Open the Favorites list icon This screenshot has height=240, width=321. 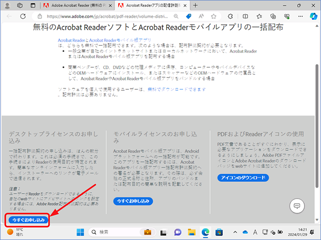pos(259,16)
